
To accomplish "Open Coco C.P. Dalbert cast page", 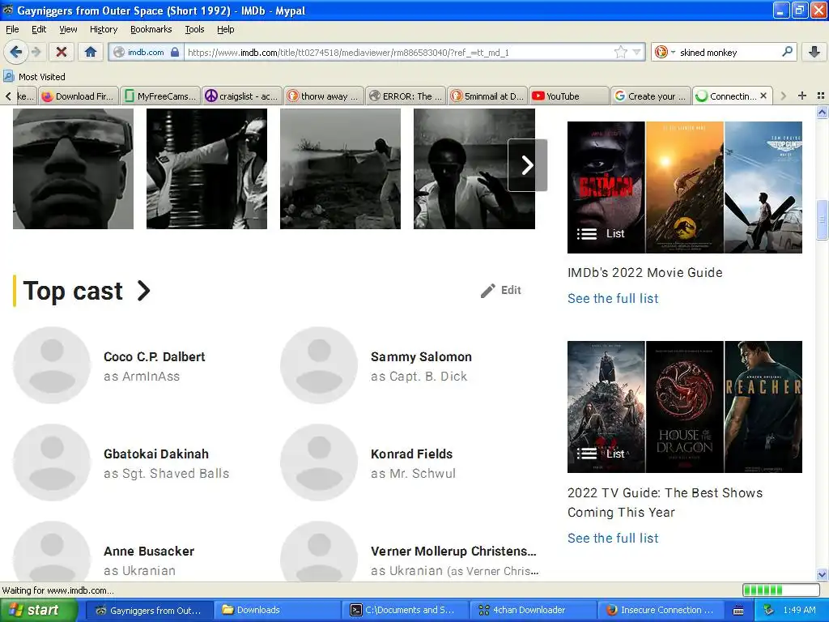I will point(154,357).
